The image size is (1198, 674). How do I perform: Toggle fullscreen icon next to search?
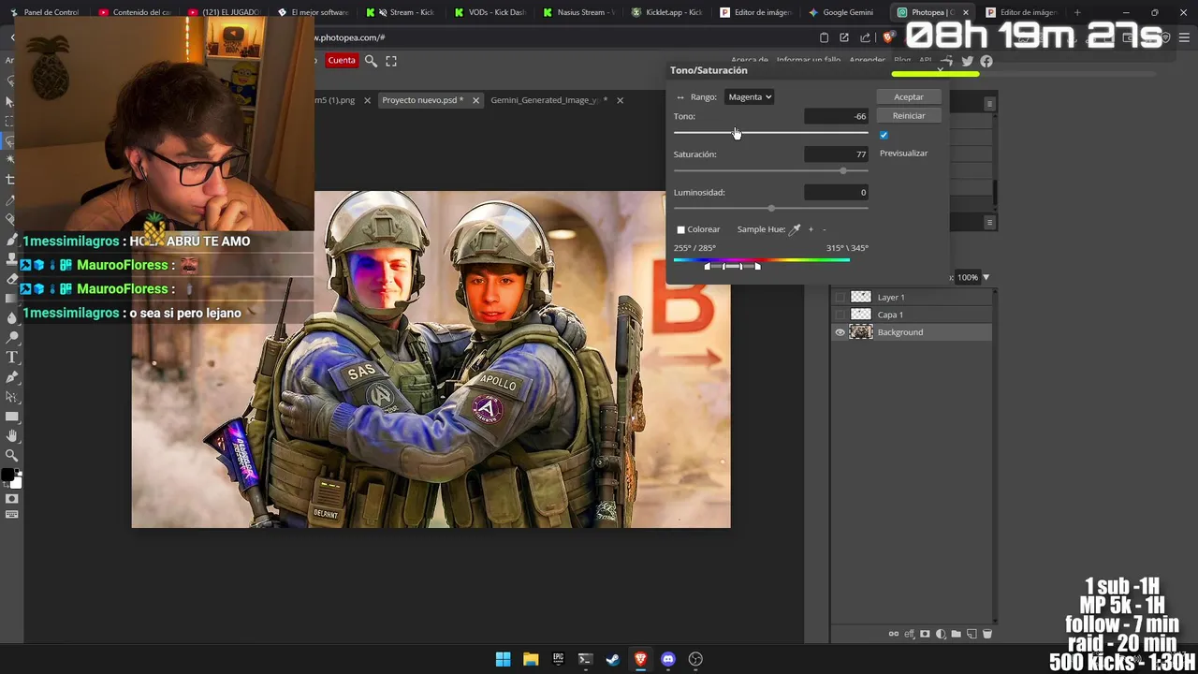391,61
